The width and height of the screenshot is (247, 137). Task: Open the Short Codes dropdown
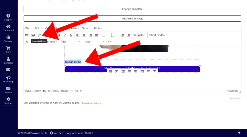158,35
